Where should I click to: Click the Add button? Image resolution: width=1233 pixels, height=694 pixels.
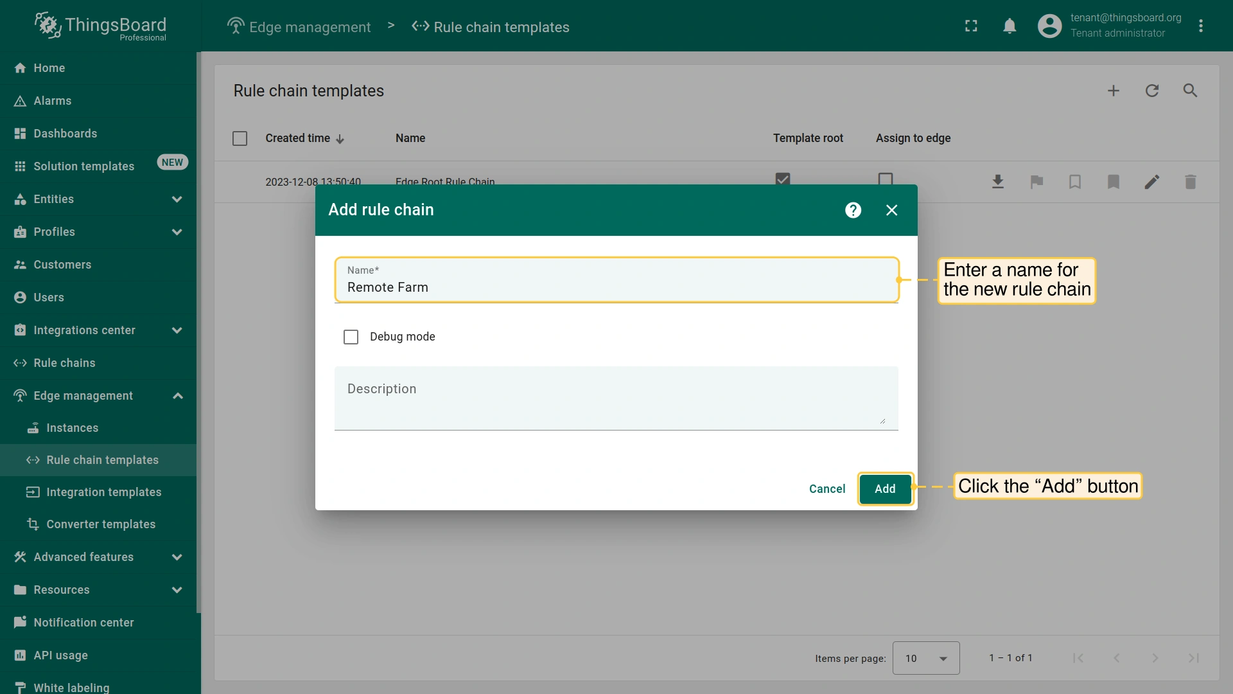[x=885, y=489]
